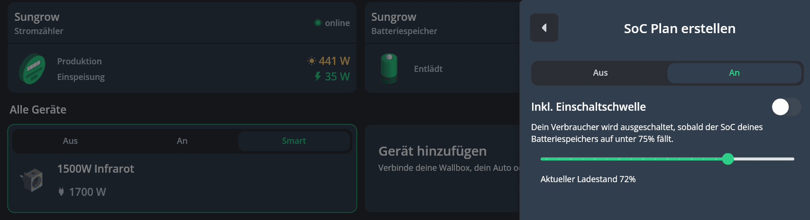Click the Entlädt battery status label
Screen dimensions: 810x220
click(428, 69)
